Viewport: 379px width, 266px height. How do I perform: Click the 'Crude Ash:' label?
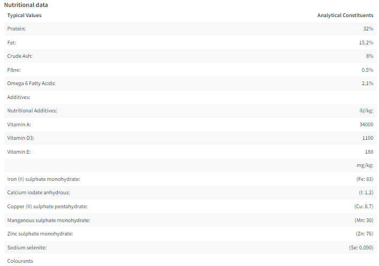pos(20,56)
